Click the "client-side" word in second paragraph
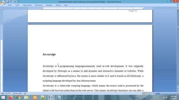179x100 pixels. tap(65, 86)
